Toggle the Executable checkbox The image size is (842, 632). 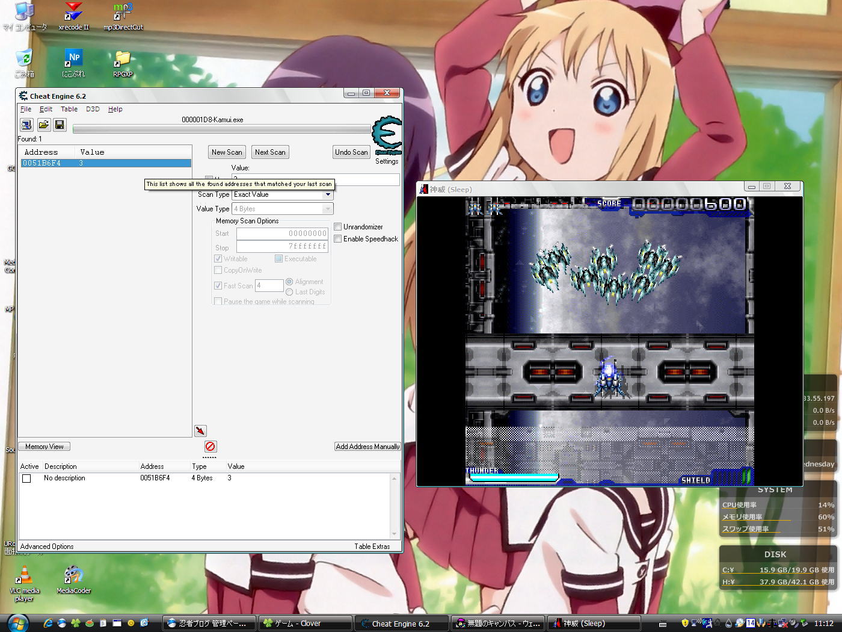278,259
